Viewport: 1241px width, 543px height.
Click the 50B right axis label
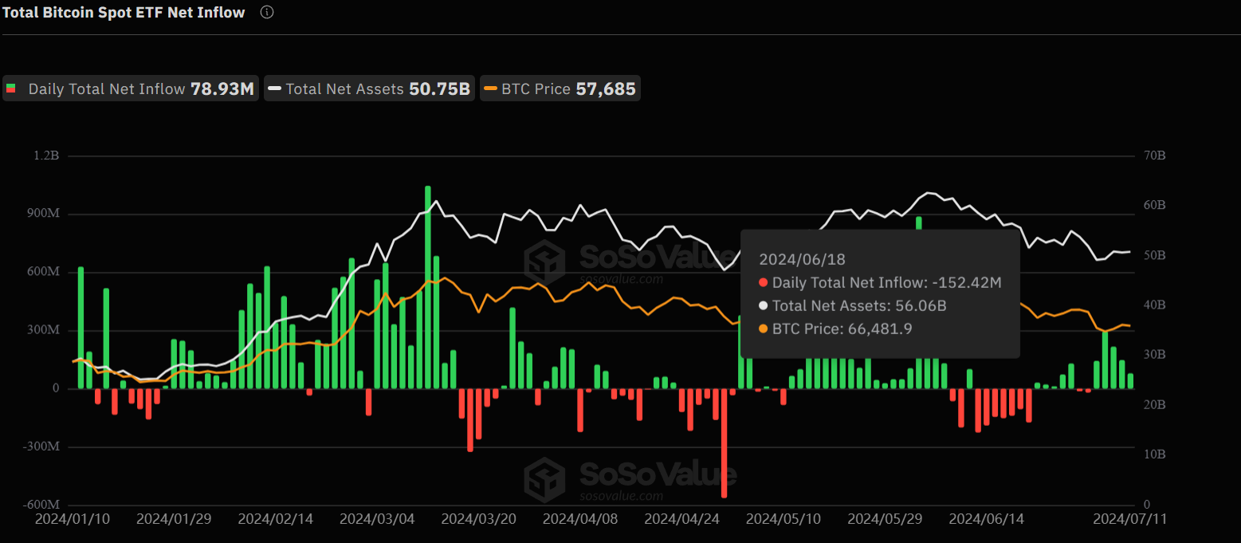click(1155, 256)
